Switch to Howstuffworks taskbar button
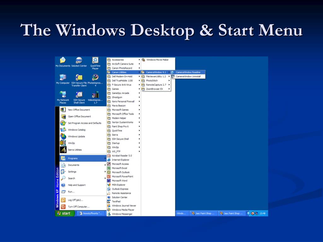Screen dimensions: 323x242 (x=91, y=213)
